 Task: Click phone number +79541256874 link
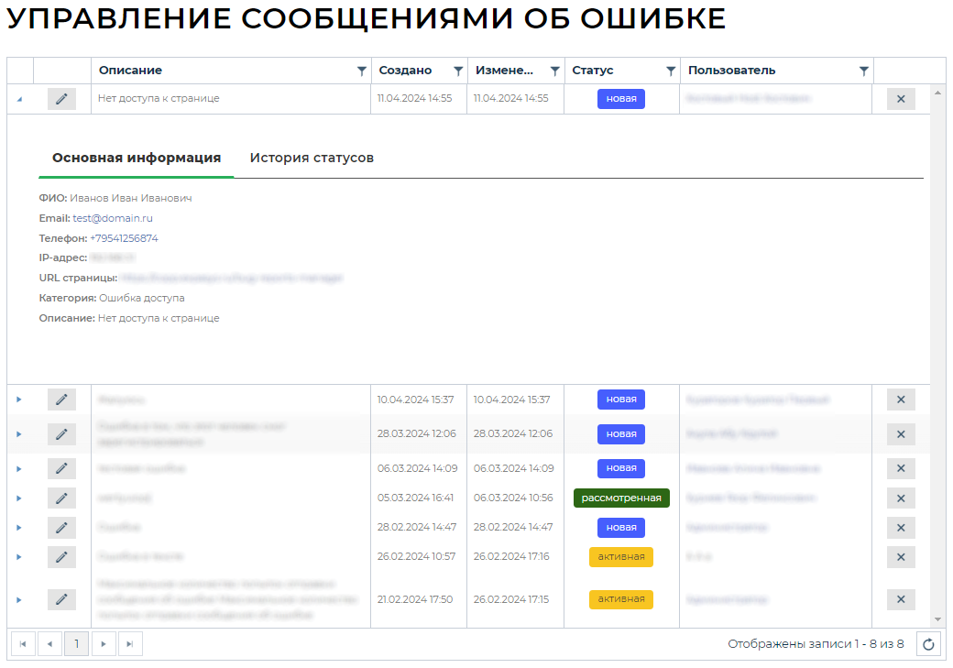(x=124, y=238)
